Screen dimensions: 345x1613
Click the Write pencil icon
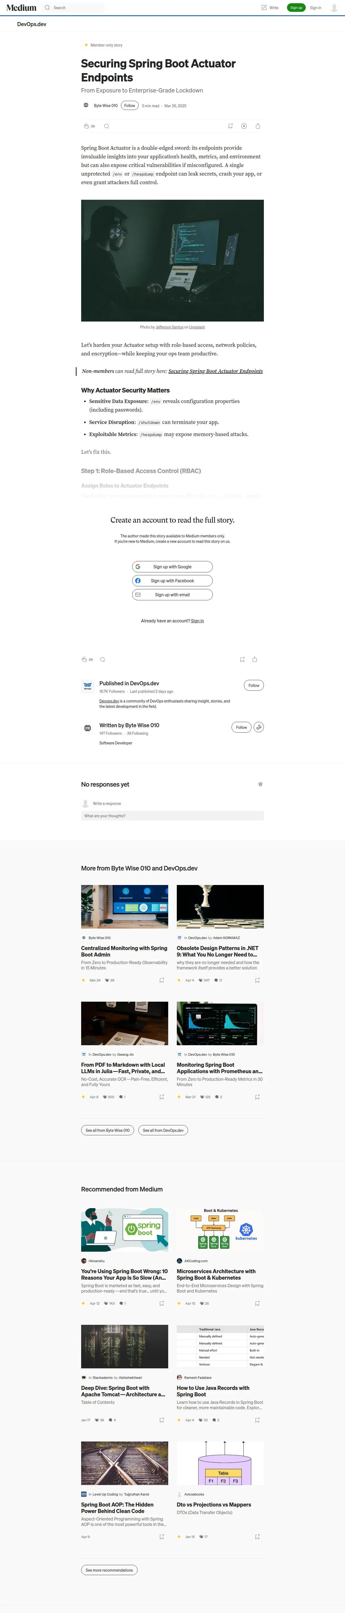[264, 8]
